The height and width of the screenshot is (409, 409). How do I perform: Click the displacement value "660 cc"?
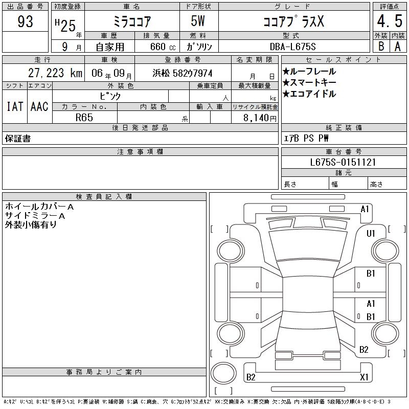pos(163,47)
